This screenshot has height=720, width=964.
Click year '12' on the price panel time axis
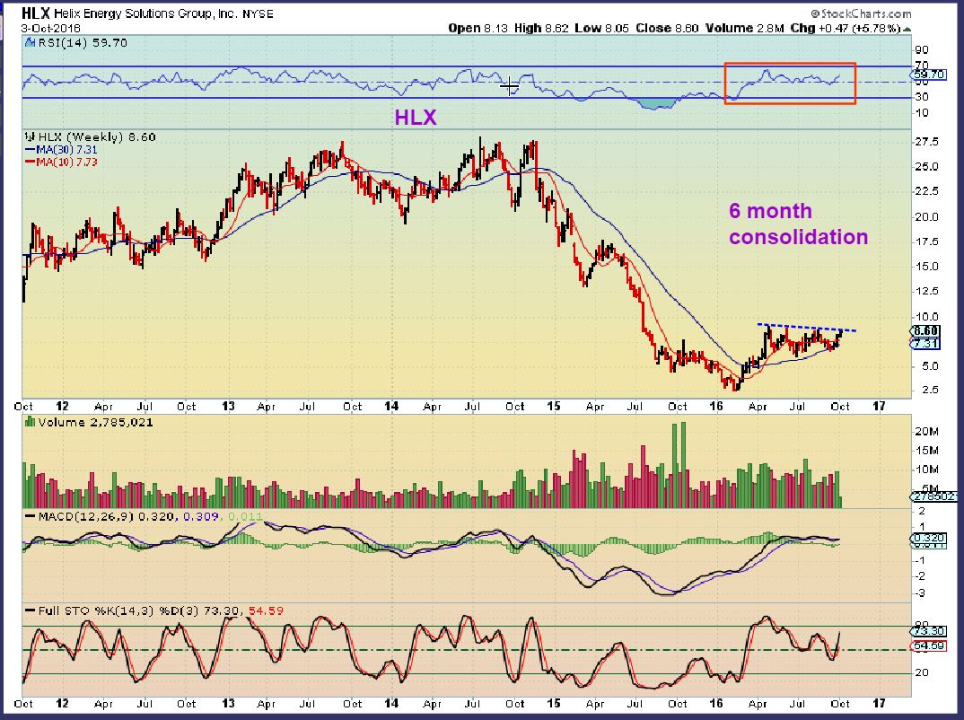pos(62,407)
